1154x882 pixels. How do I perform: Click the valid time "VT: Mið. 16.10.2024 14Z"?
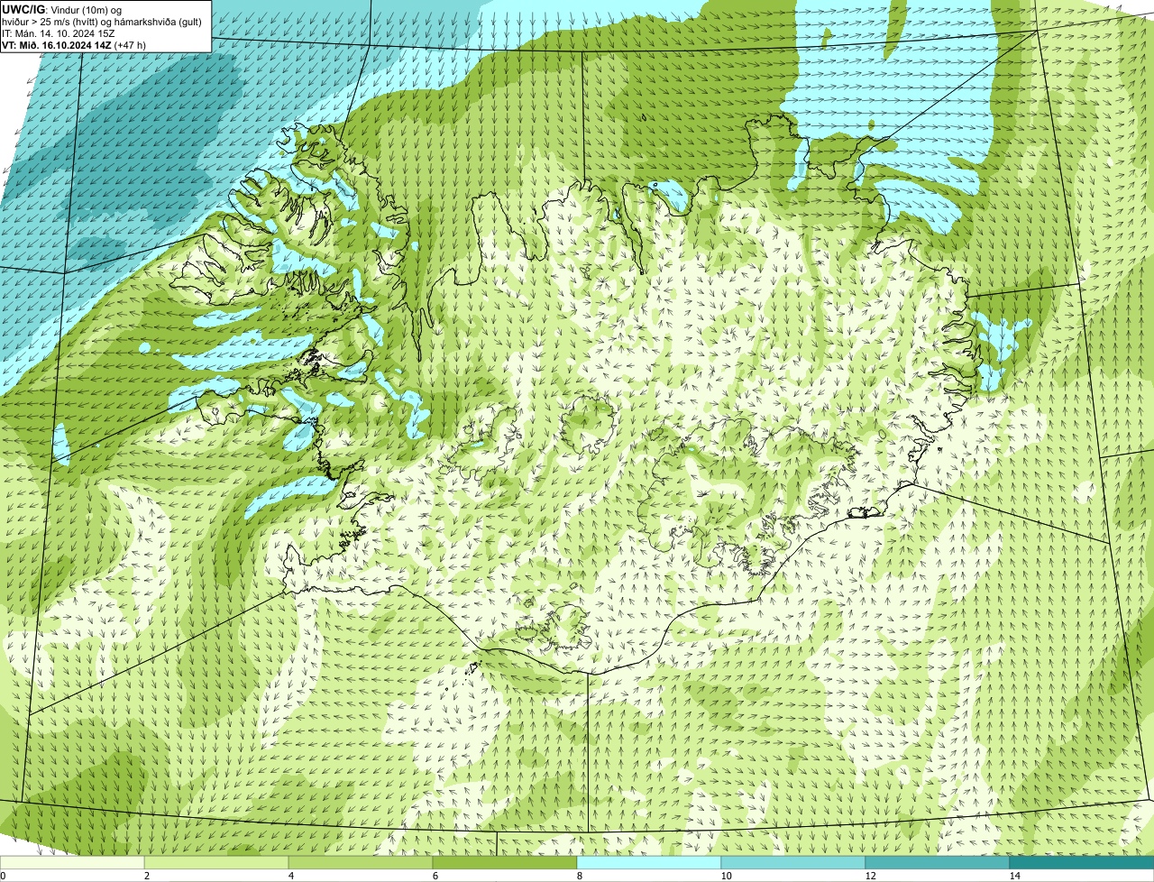click(x=57, y=44)
